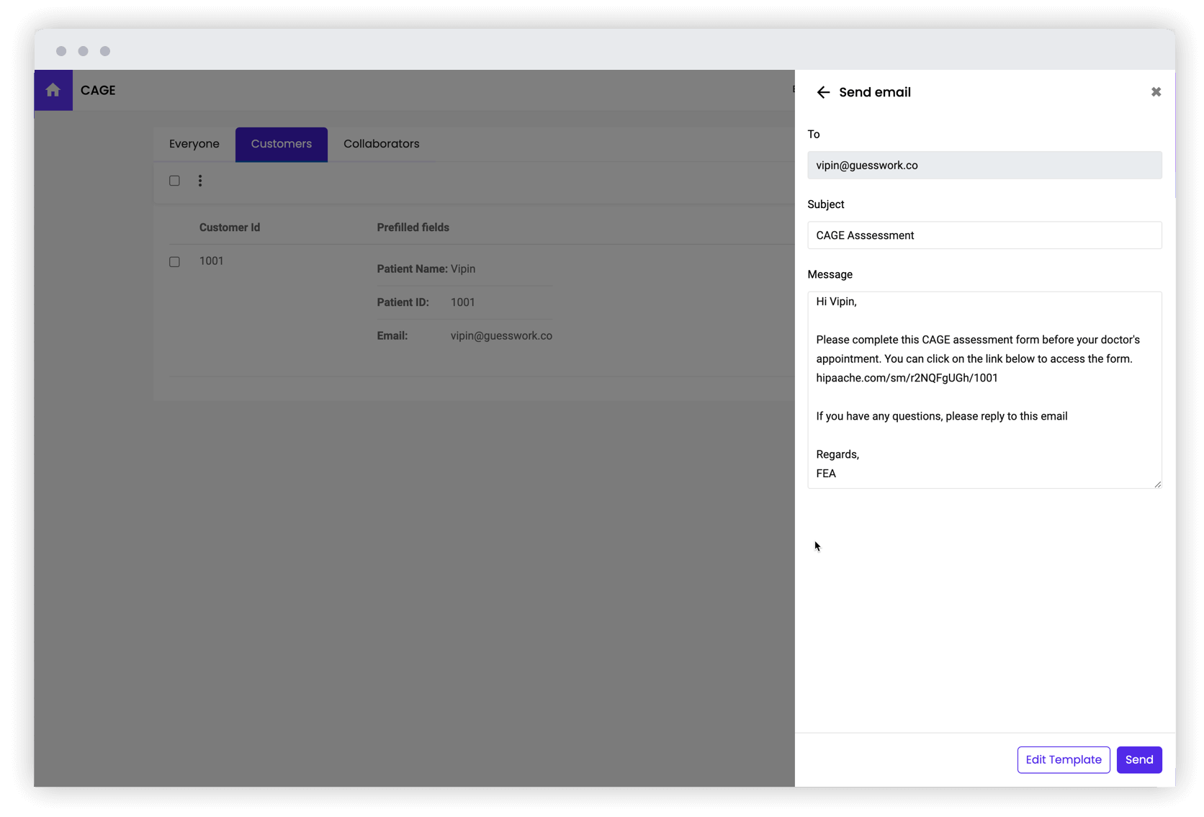1204x817 pixels.
Task: Click the back arrow in Send email panel
Action: pos(822,92)
